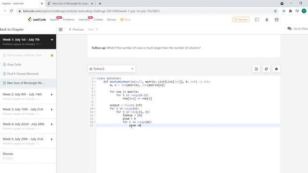Open the Contest menu
Viewport: 308px width, 173px height.
98,20
